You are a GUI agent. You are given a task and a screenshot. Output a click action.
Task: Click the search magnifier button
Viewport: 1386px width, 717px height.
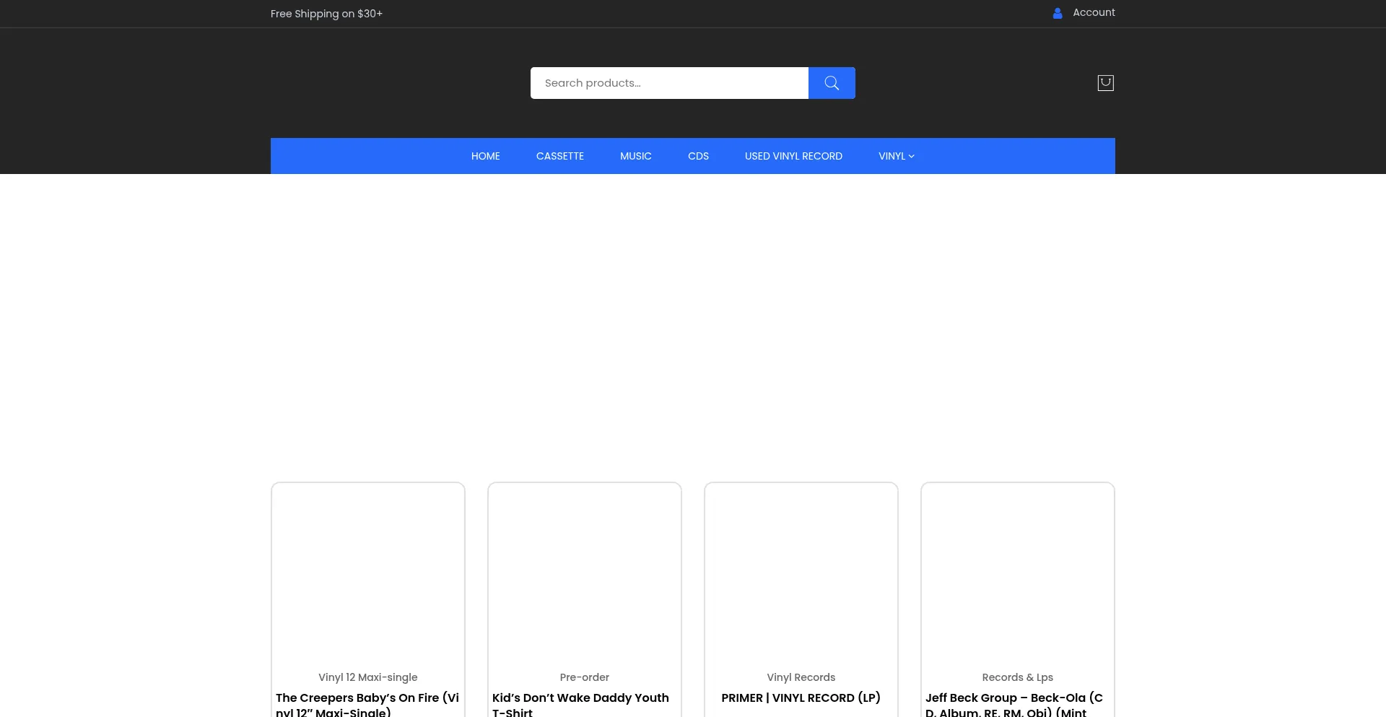tap(832, 83)
